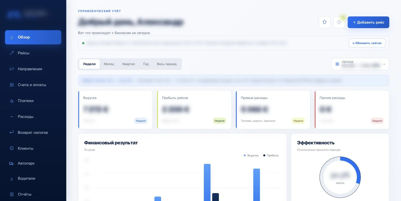
Task: Click the calendar icon in Период selector
Action: (x=337, y=64)
